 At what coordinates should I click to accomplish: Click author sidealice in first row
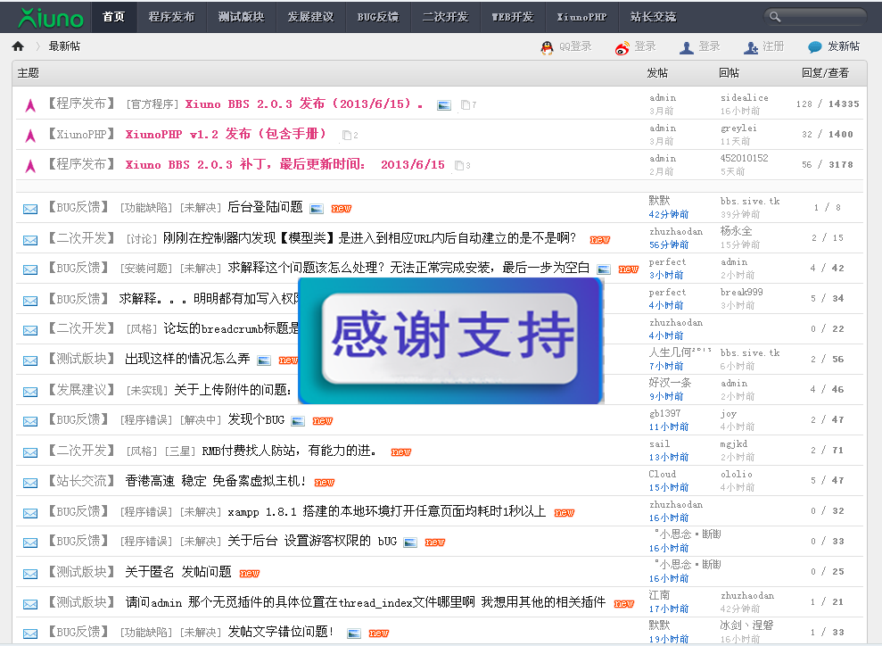[x=744, y=98]
